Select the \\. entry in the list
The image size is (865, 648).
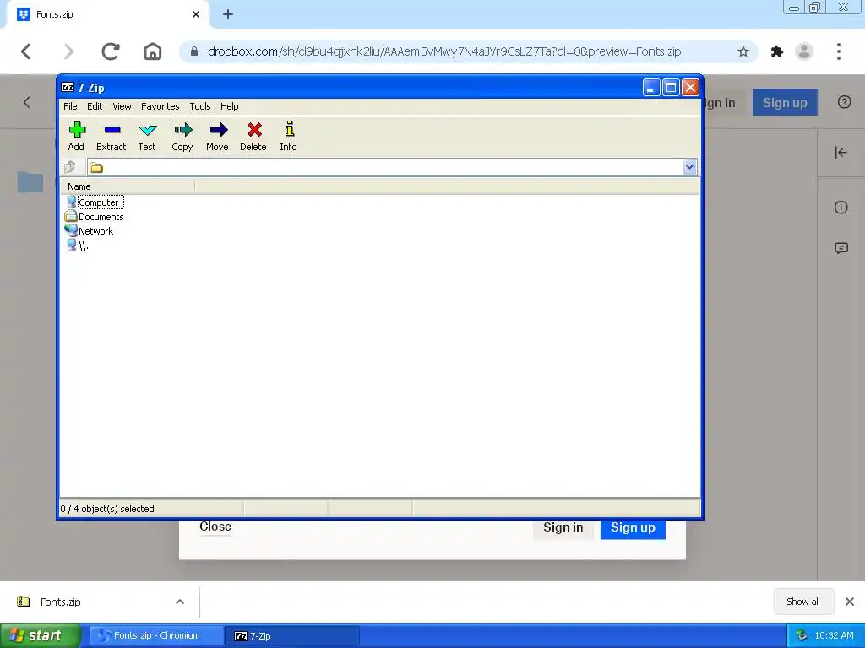click(x=77, y=246)
